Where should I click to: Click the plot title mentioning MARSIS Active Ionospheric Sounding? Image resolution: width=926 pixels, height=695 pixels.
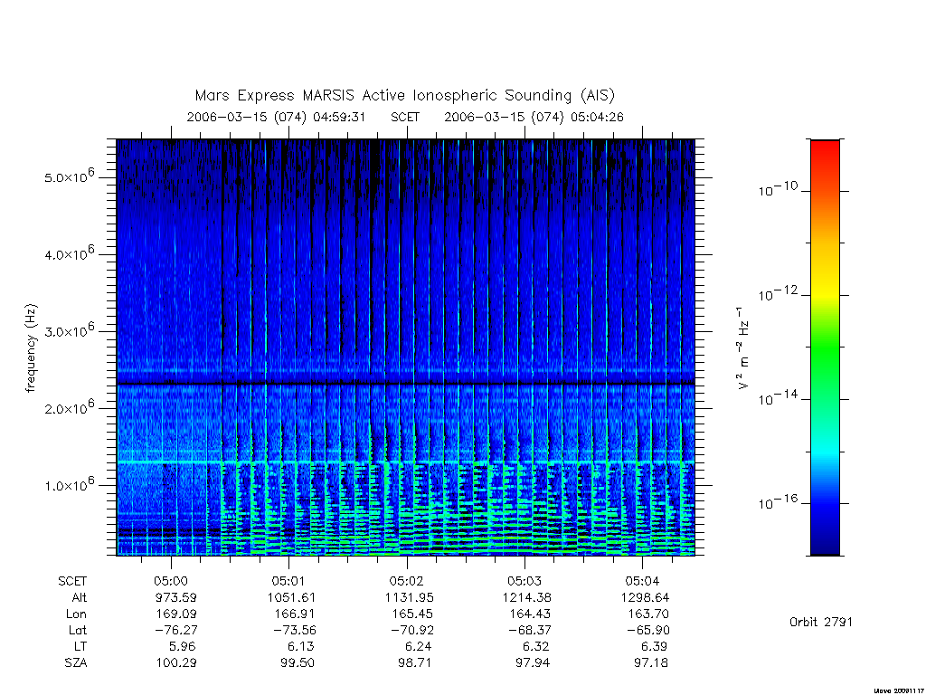[405, 95]
